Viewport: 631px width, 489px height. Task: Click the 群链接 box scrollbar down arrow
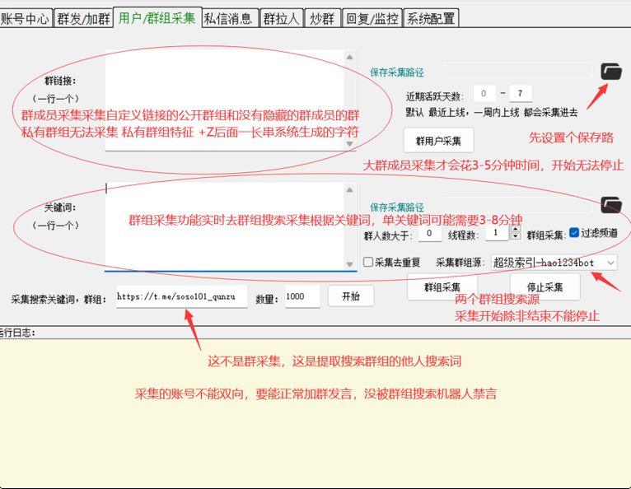351,144
